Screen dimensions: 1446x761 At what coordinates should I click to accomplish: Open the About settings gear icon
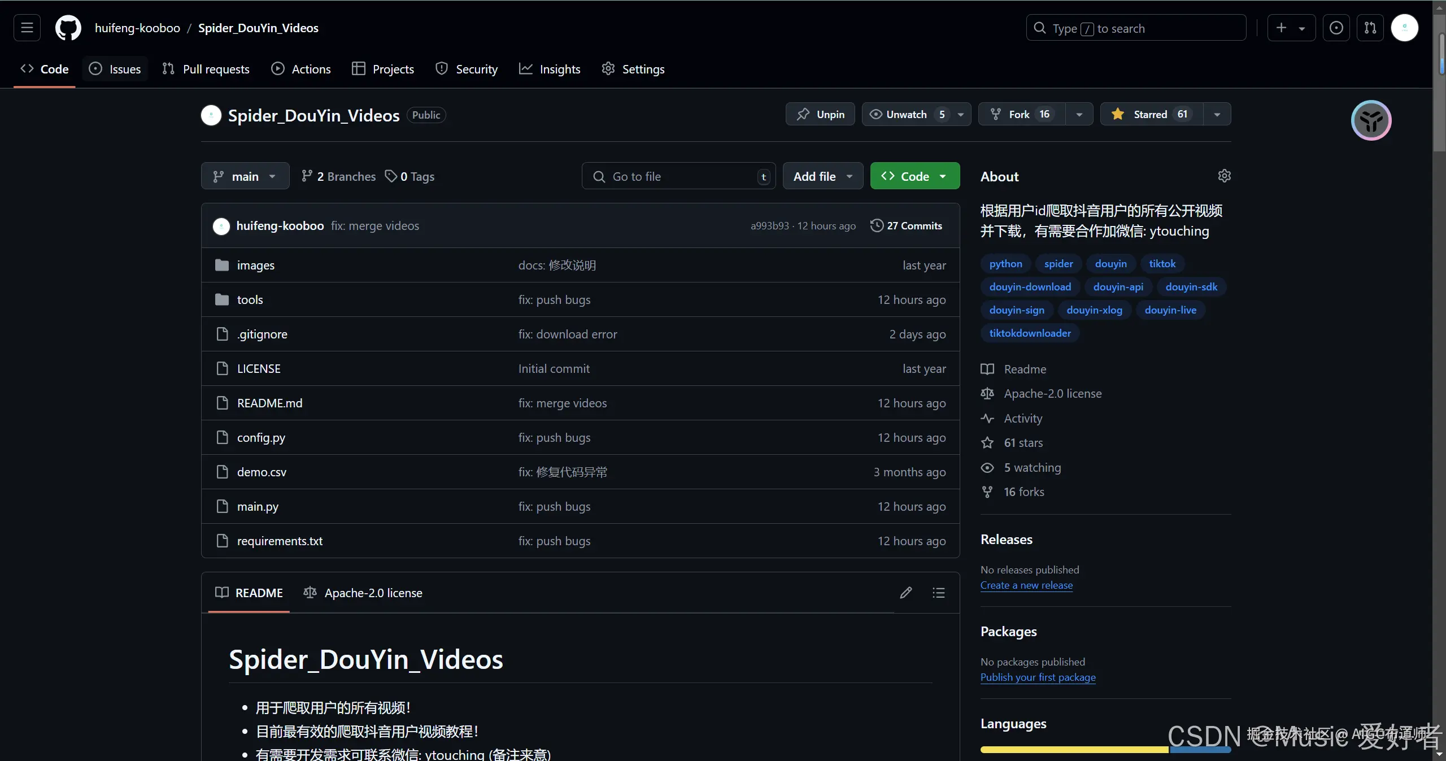tap(1224, 176)
